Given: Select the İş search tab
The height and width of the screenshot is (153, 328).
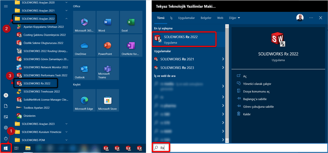Looking at the screenshot, I should 171,18.
